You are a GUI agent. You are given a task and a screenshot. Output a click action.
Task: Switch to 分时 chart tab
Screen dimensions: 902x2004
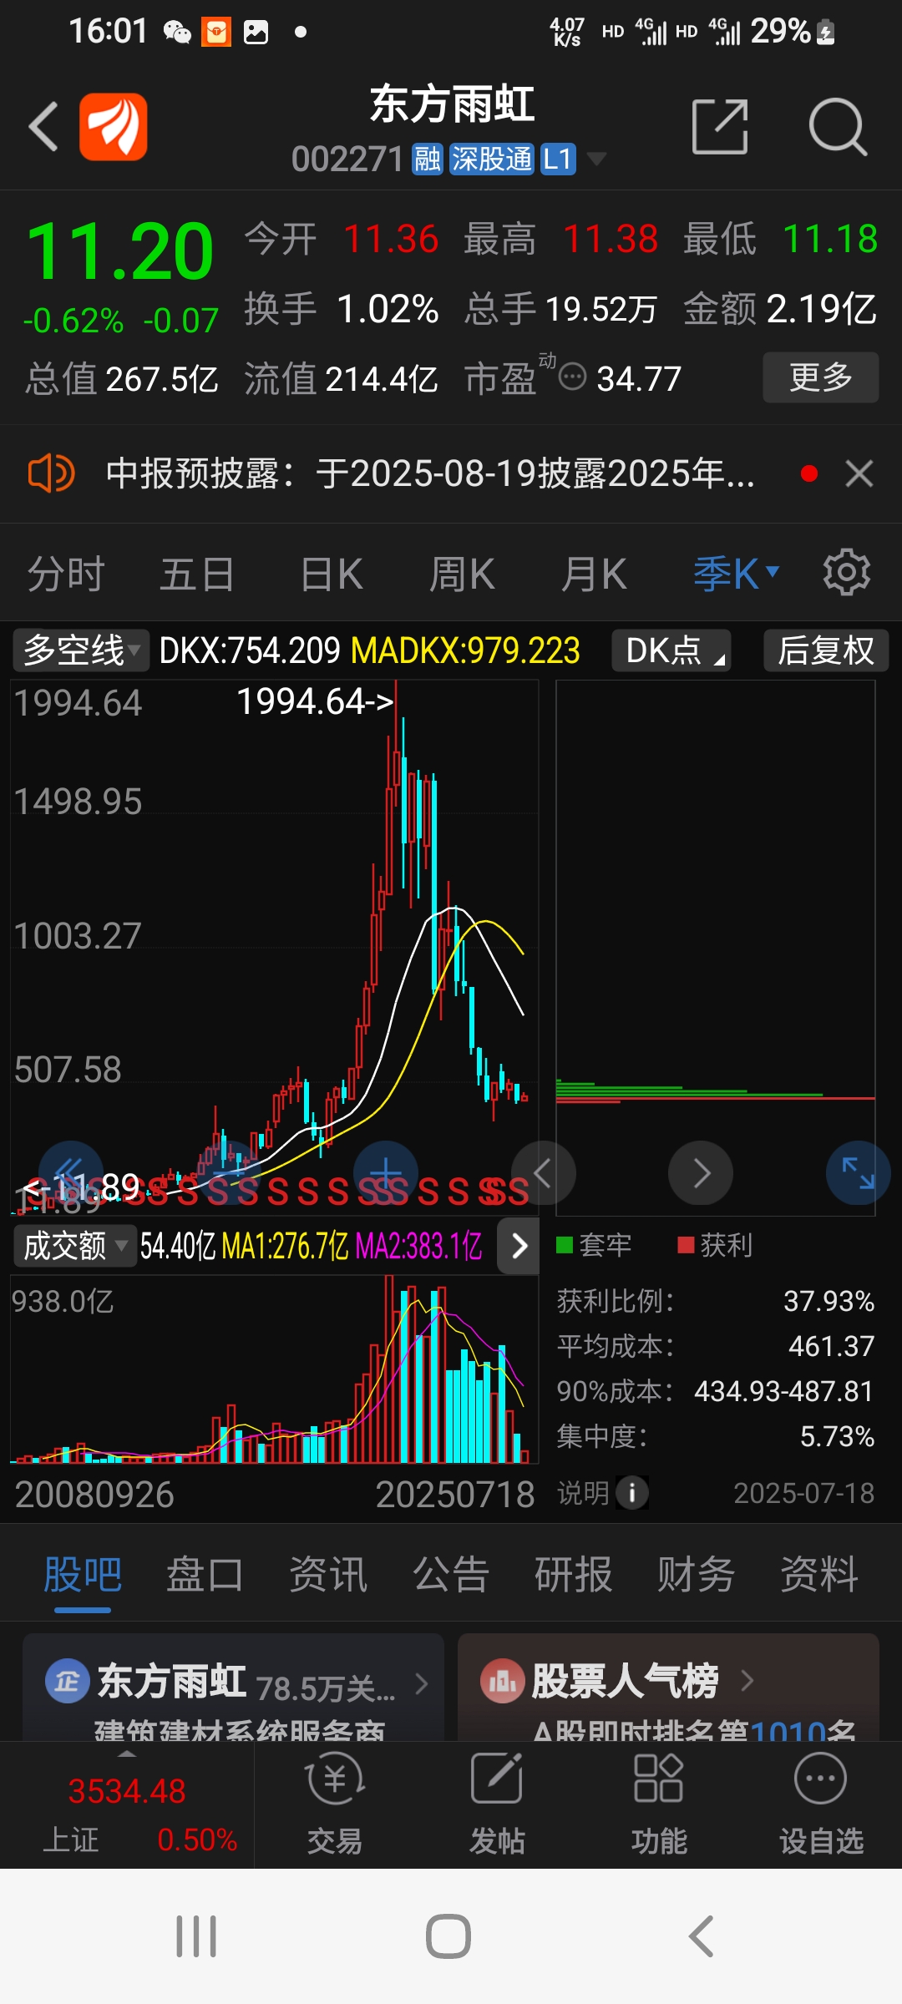click(x=66, y=574)
